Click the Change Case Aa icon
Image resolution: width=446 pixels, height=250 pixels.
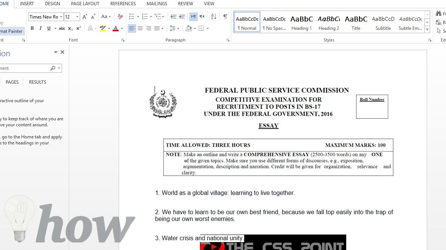pyautogui.click(x=104, y=17)
